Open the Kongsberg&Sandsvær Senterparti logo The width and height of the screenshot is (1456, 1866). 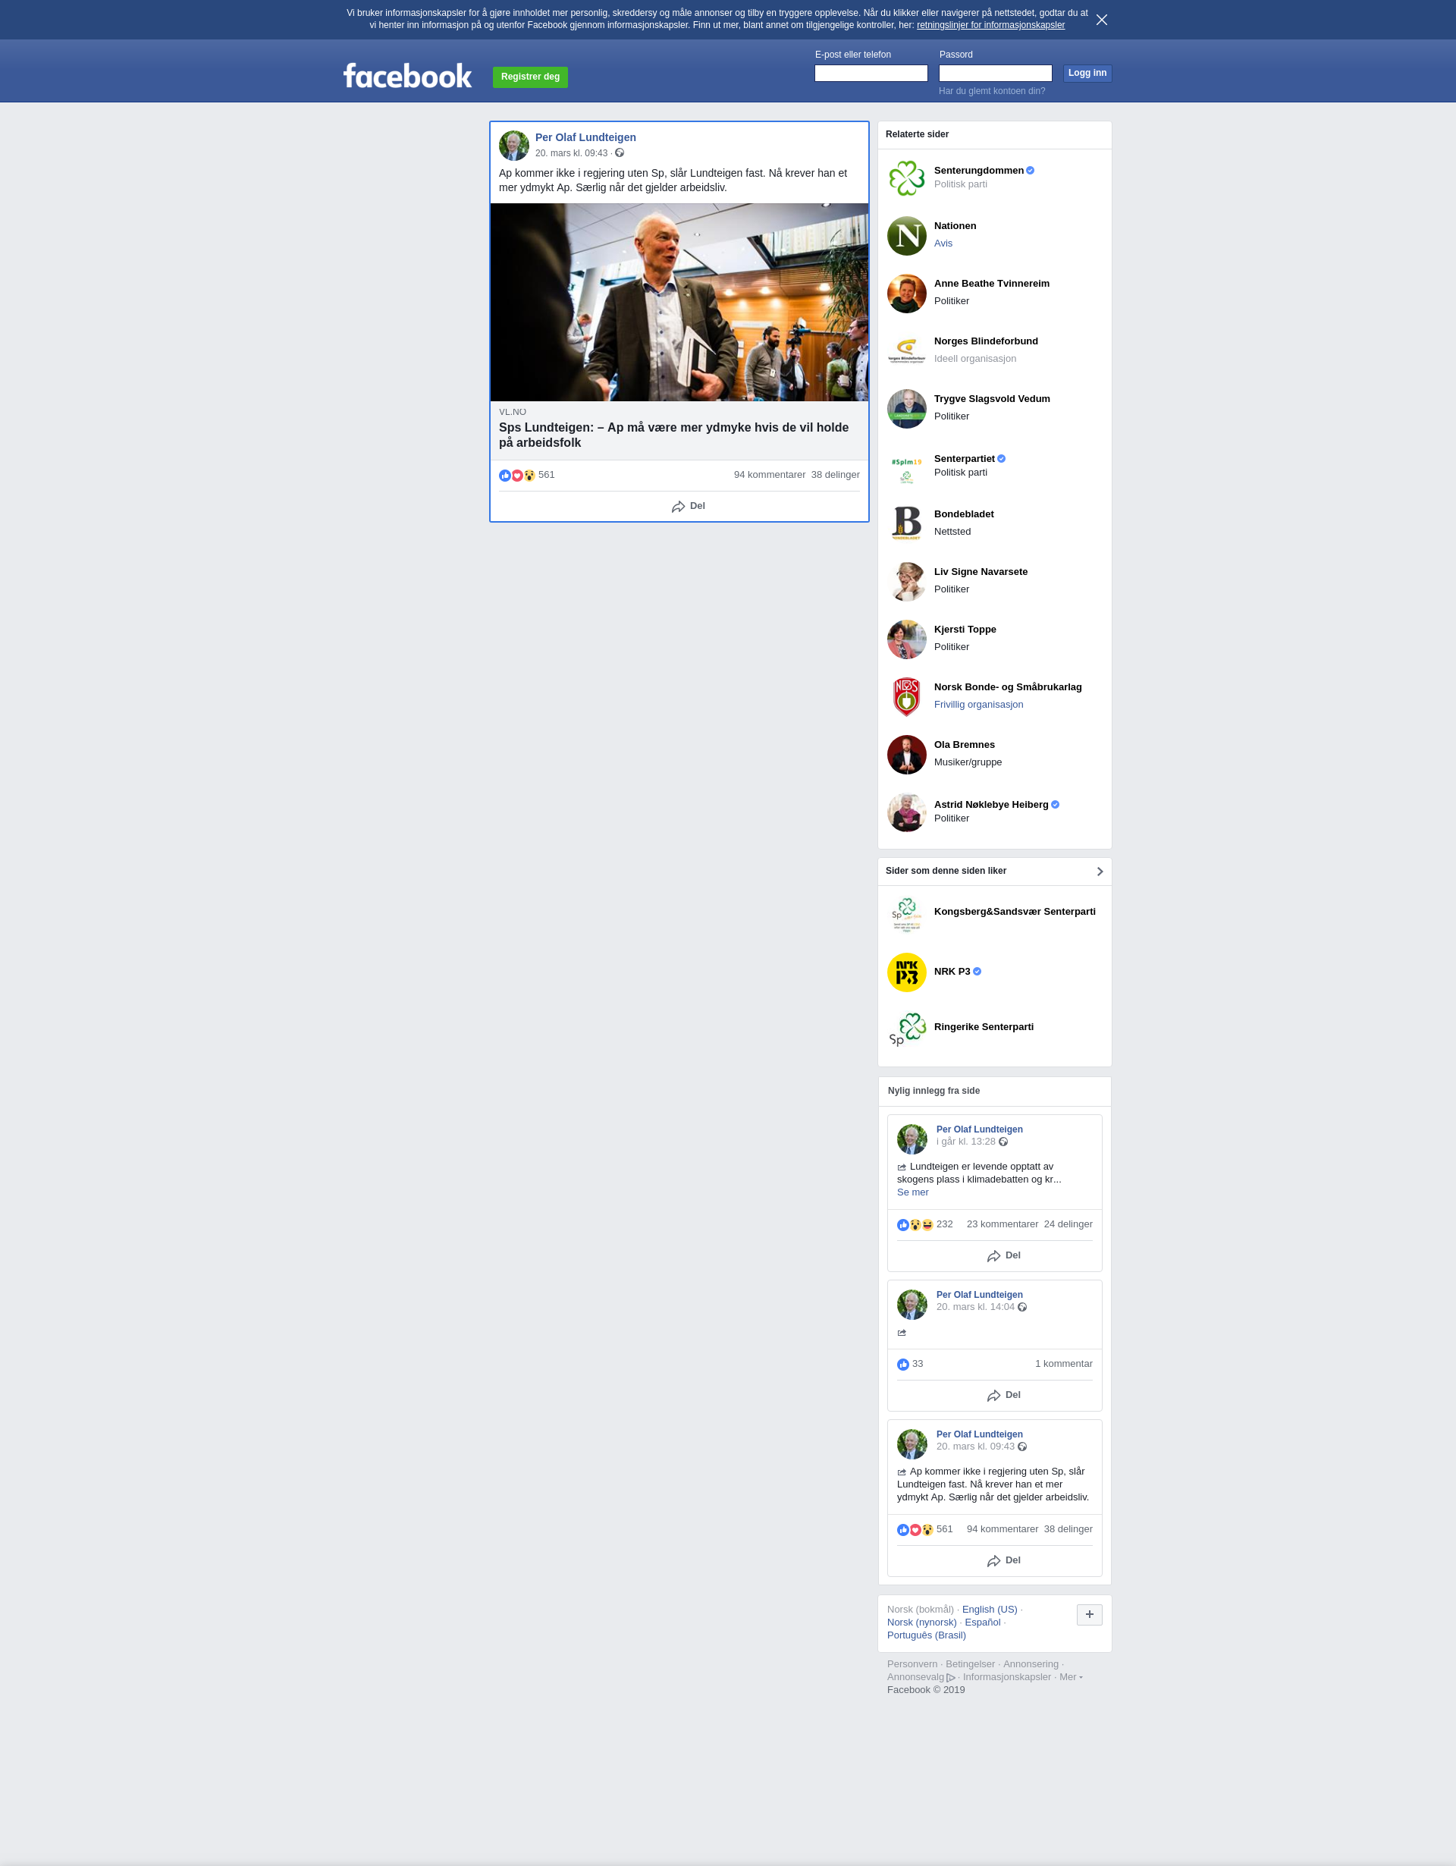tap(906, 914)
